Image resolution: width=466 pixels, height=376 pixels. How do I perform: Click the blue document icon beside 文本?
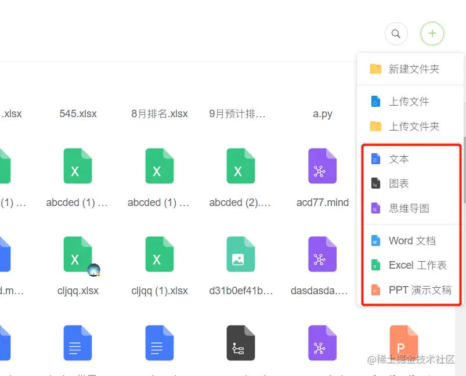(x=375, y=159)
